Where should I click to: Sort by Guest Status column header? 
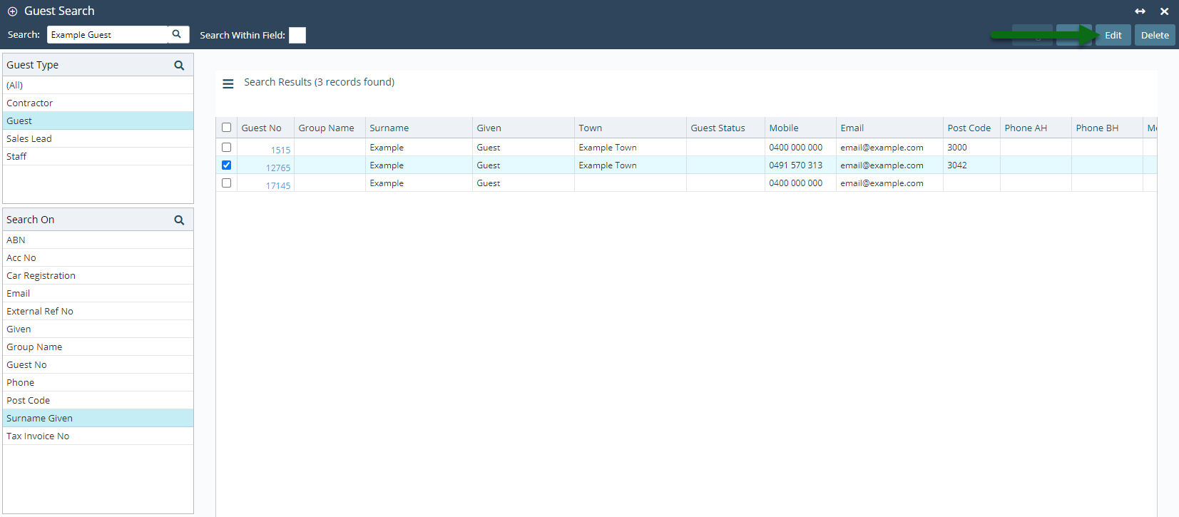click(x=725, y=128)
